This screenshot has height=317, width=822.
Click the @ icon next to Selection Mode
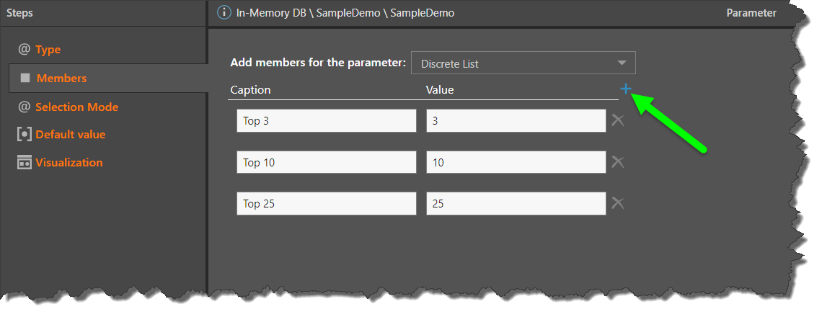tap(24, 107)
